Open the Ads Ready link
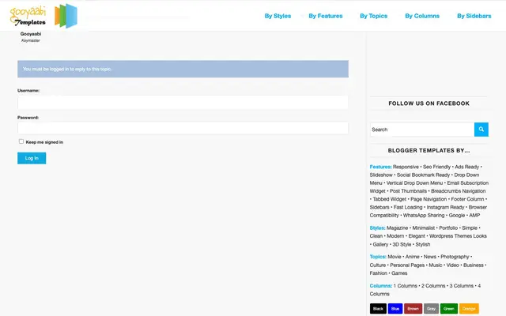Viewport: 506px width, 316px height. (x=467, y=167)
